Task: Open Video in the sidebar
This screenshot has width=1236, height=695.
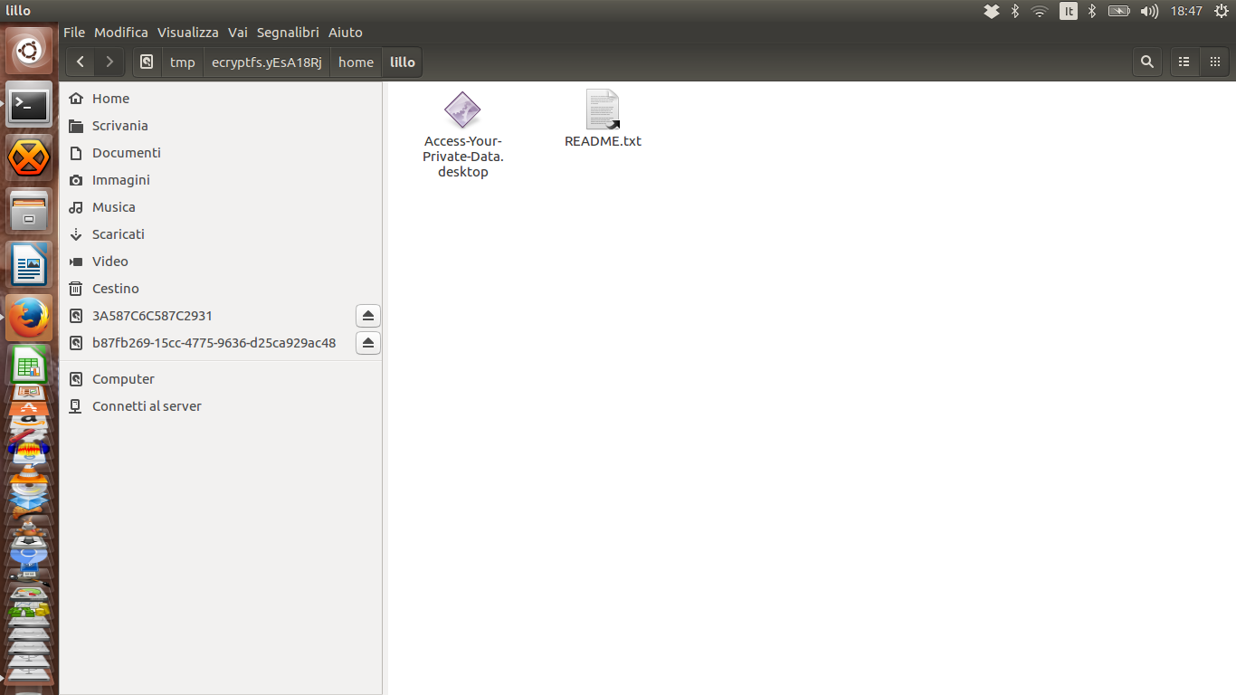Action: pos(221,262)
